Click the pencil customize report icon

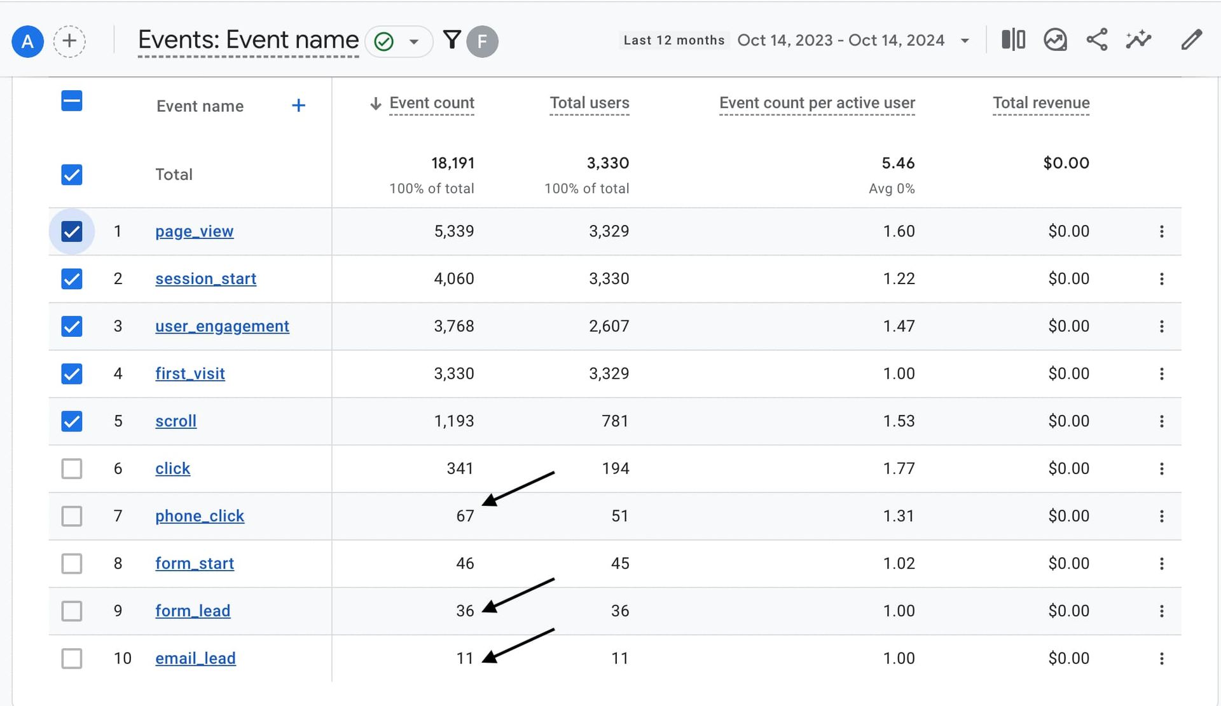pos(1191,40)
